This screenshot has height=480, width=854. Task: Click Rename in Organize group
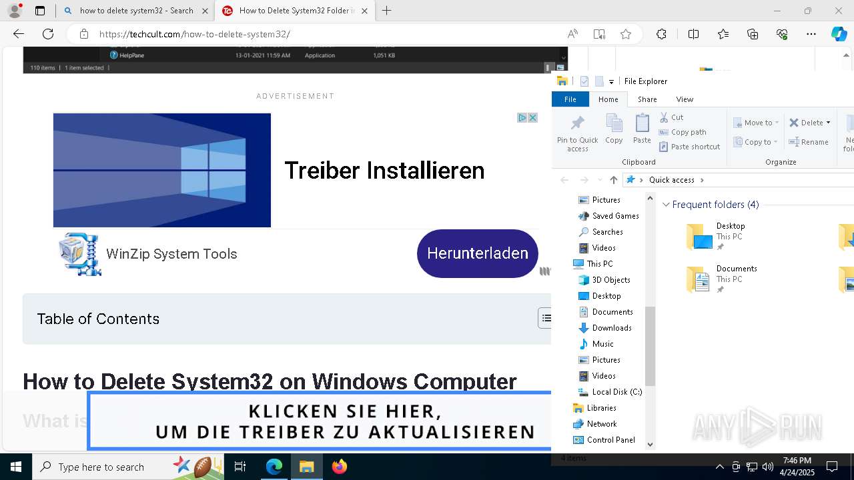click(809, 142)
